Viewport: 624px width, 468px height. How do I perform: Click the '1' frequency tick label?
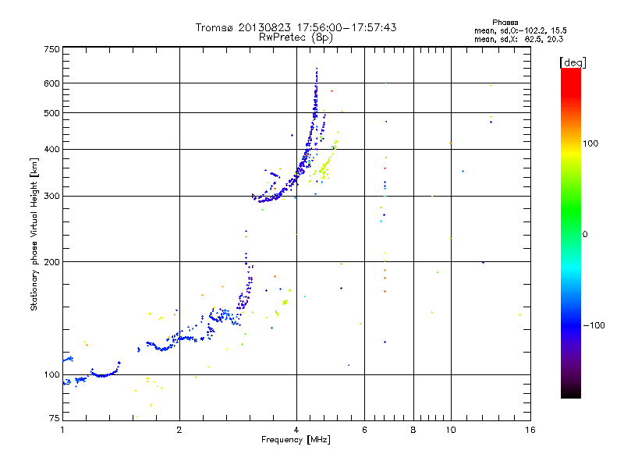[62, 430]
